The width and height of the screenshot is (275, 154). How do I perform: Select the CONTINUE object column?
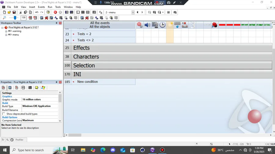[x=252, y=25]
